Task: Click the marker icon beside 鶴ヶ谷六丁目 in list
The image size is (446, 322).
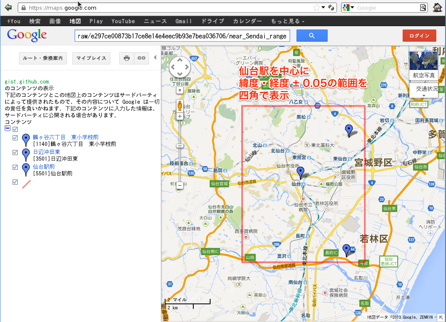Action: (x=26, y=140)
